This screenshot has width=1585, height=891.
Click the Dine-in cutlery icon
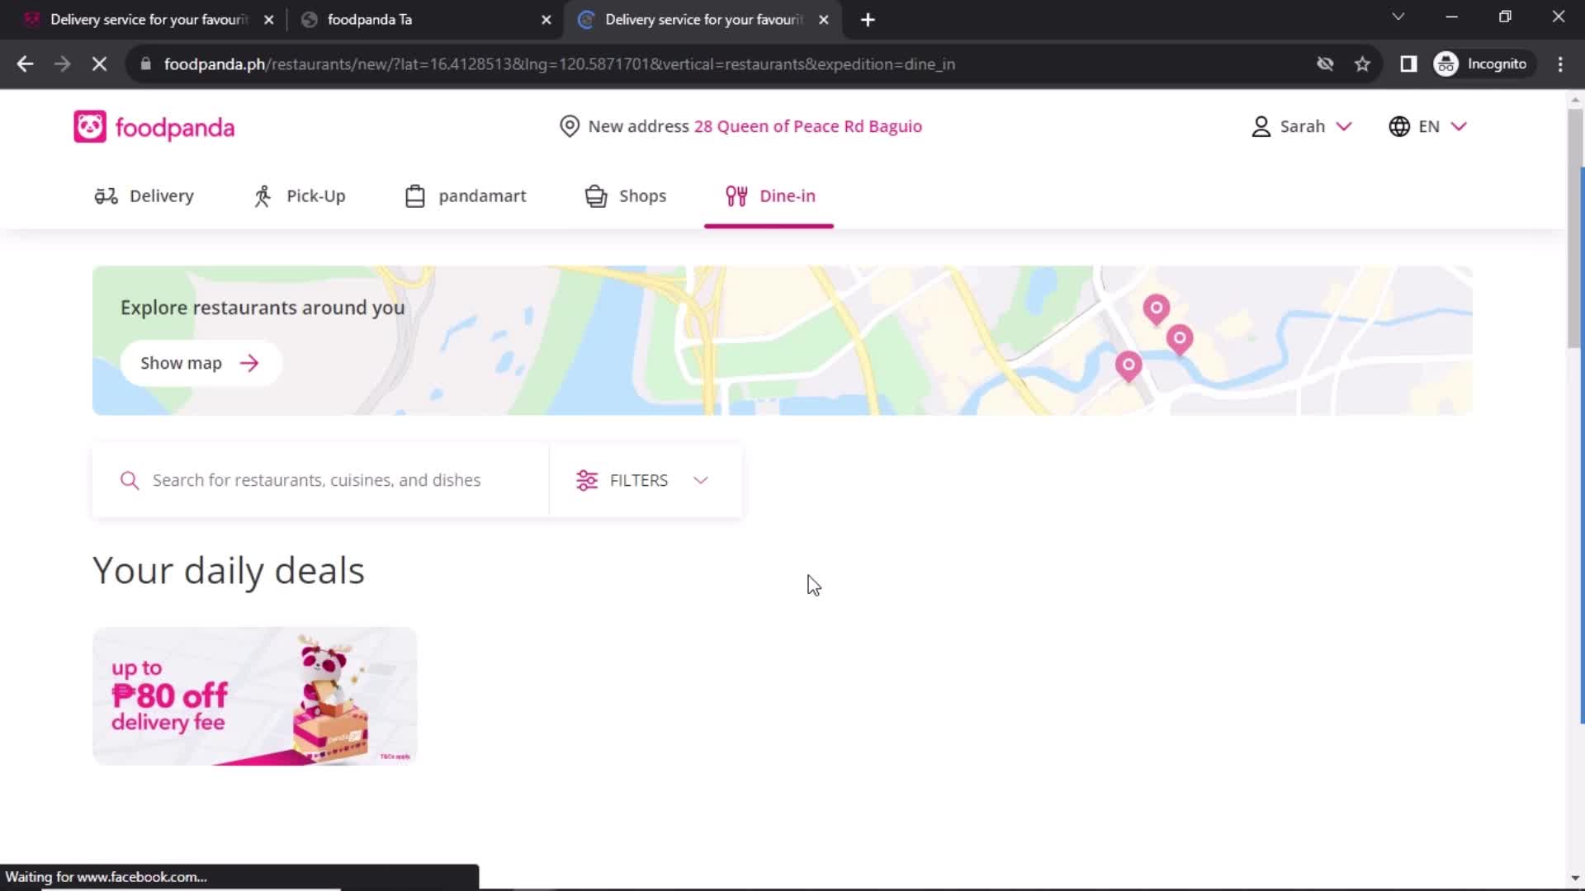(x=736, y=196)
